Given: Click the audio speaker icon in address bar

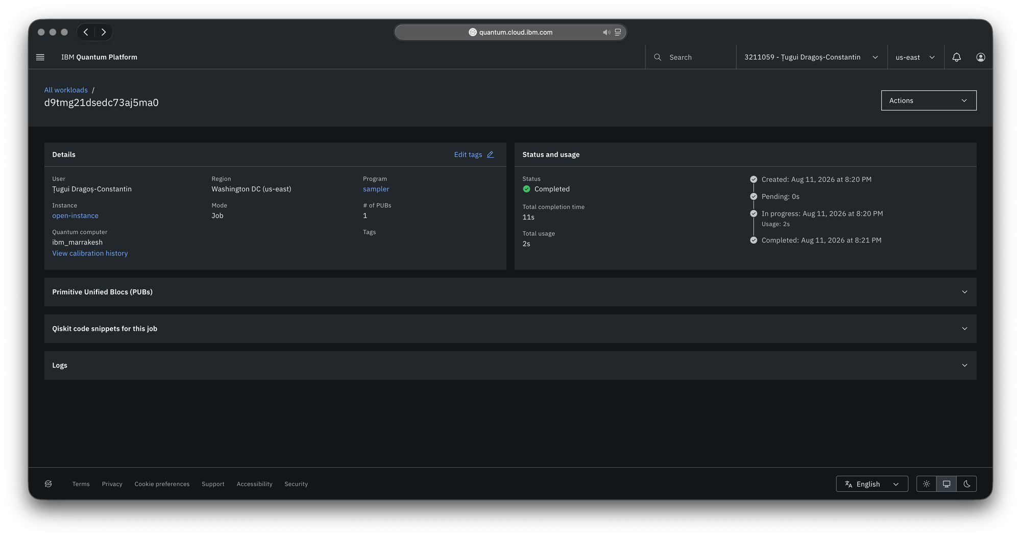Looking at the screenshot, I should (x=606, y=32).
